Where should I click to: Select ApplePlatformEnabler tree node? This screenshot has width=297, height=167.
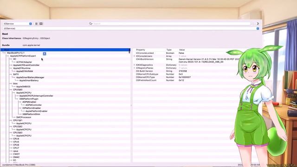click(x=36, y=111)
